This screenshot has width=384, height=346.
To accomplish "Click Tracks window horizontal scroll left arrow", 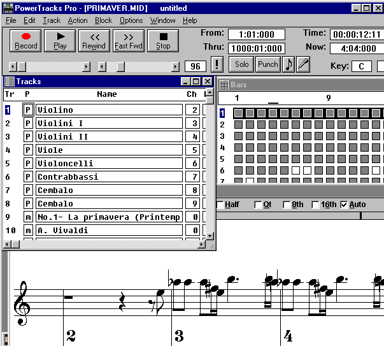I will pyautogui.click(x=8, y=244).
